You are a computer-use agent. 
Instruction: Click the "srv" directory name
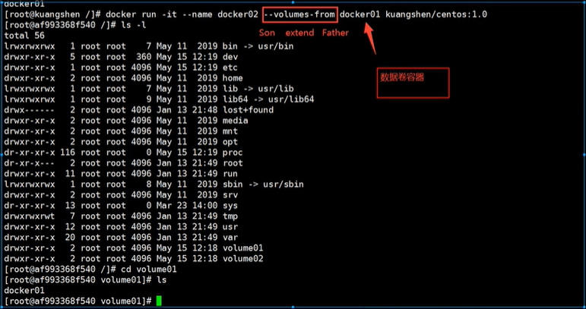click(230, 195)
